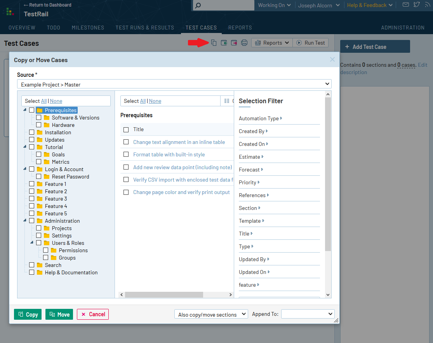The width and height of the screenshot is (433, 343).
Task: Click the Hardware folder icon
Action: [47, 125]
